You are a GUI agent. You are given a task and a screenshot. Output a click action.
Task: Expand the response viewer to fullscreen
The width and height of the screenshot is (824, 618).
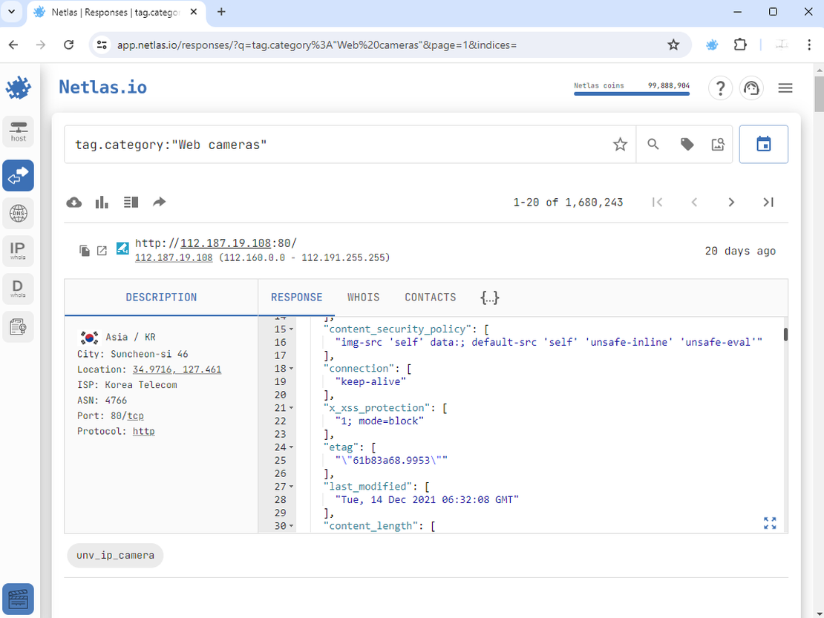point(770,523)
